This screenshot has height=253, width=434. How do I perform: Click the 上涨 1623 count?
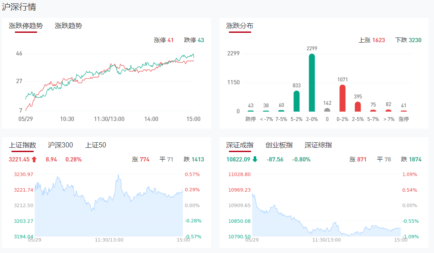pos(372,40)
